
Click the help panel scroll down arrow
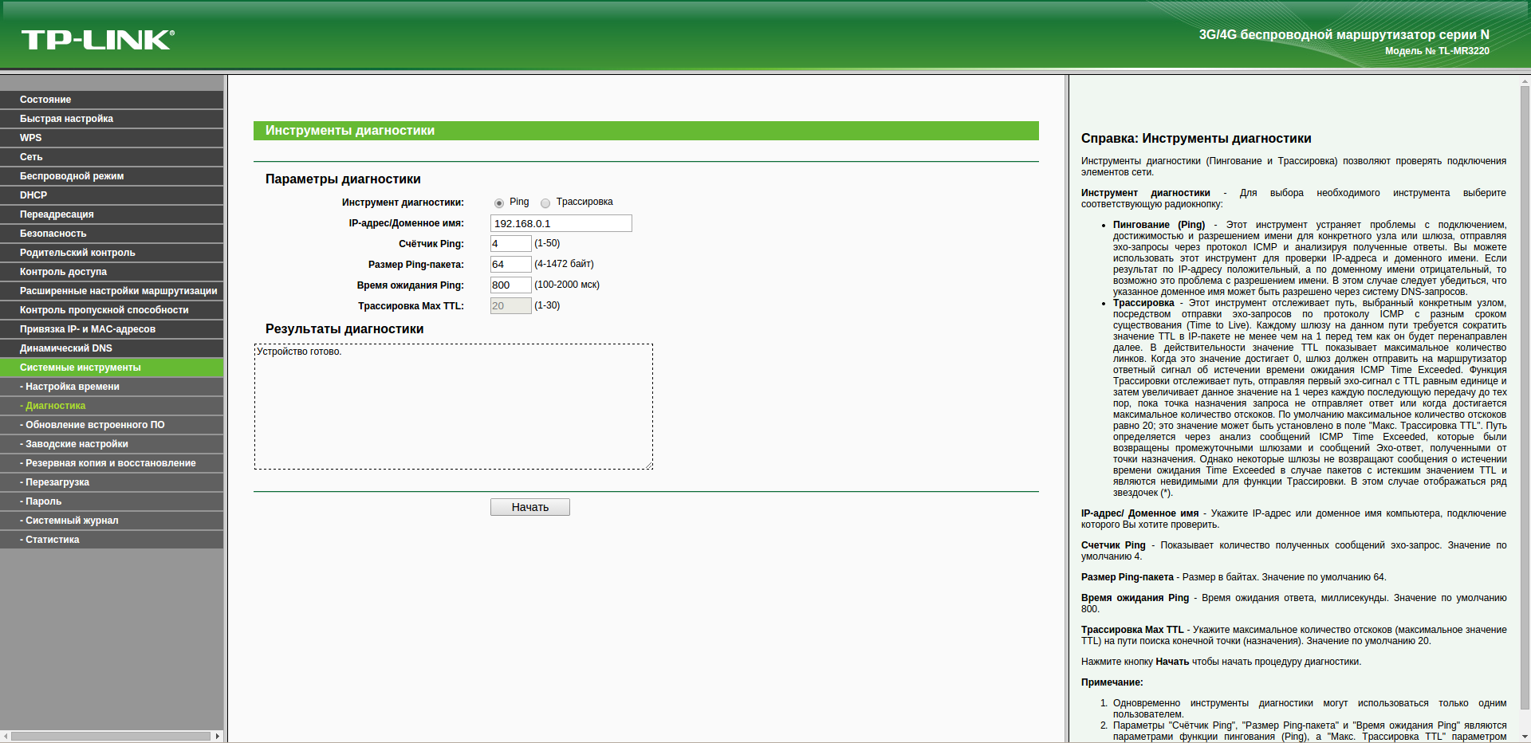[x=1525, y=737]
